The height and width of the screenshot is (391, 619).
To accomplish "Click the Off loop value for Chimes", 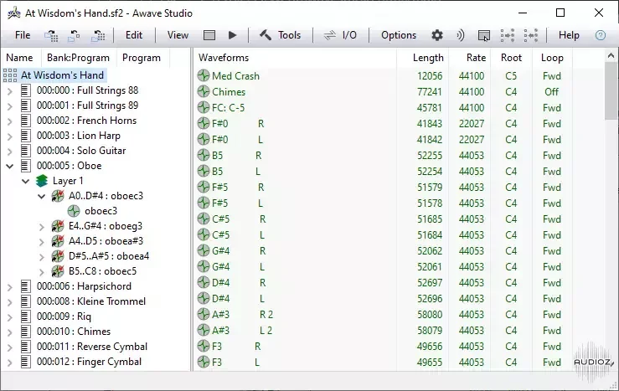I will tap(551, 91).
